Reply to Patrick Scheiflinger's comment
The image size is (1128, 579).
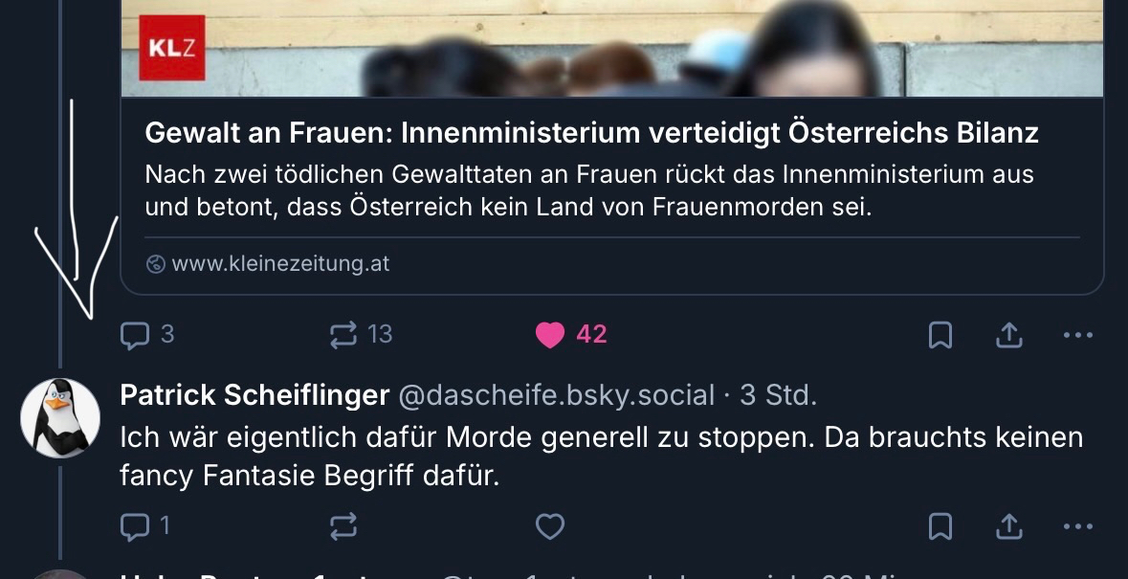pyautogui.click(x=135, y=525)
